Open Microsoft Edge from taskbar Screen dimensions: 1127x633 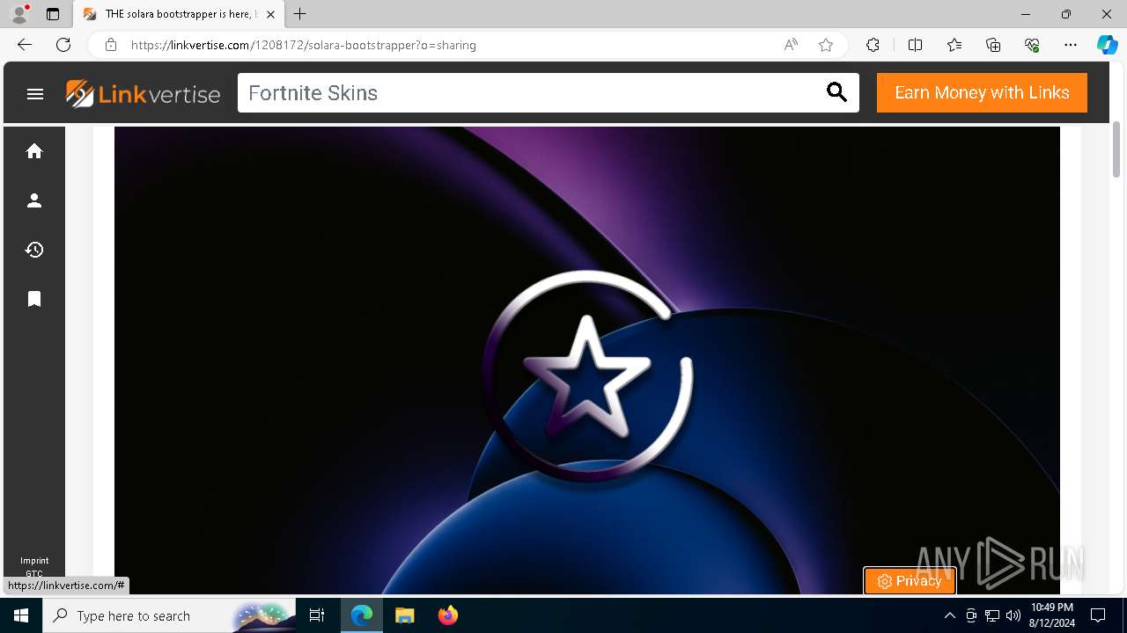point(362,615)
